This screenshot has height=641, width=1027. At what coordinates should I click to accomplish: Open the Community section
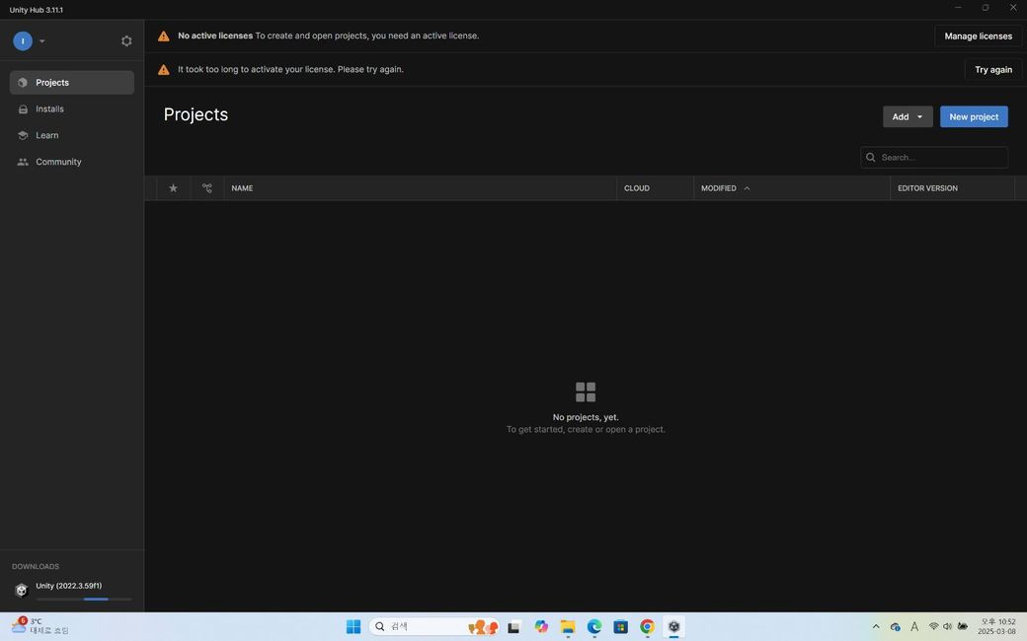(x=58, y=162)
